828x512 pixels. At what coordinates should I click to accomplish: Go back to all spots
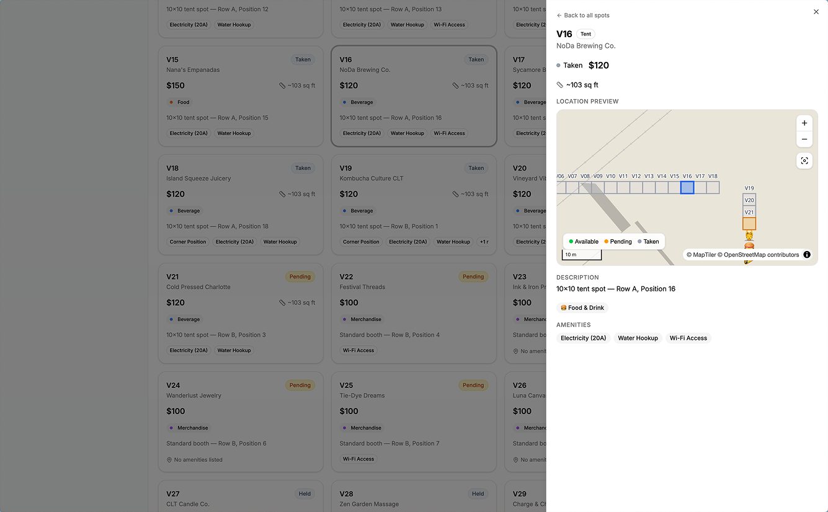[582, 15]
